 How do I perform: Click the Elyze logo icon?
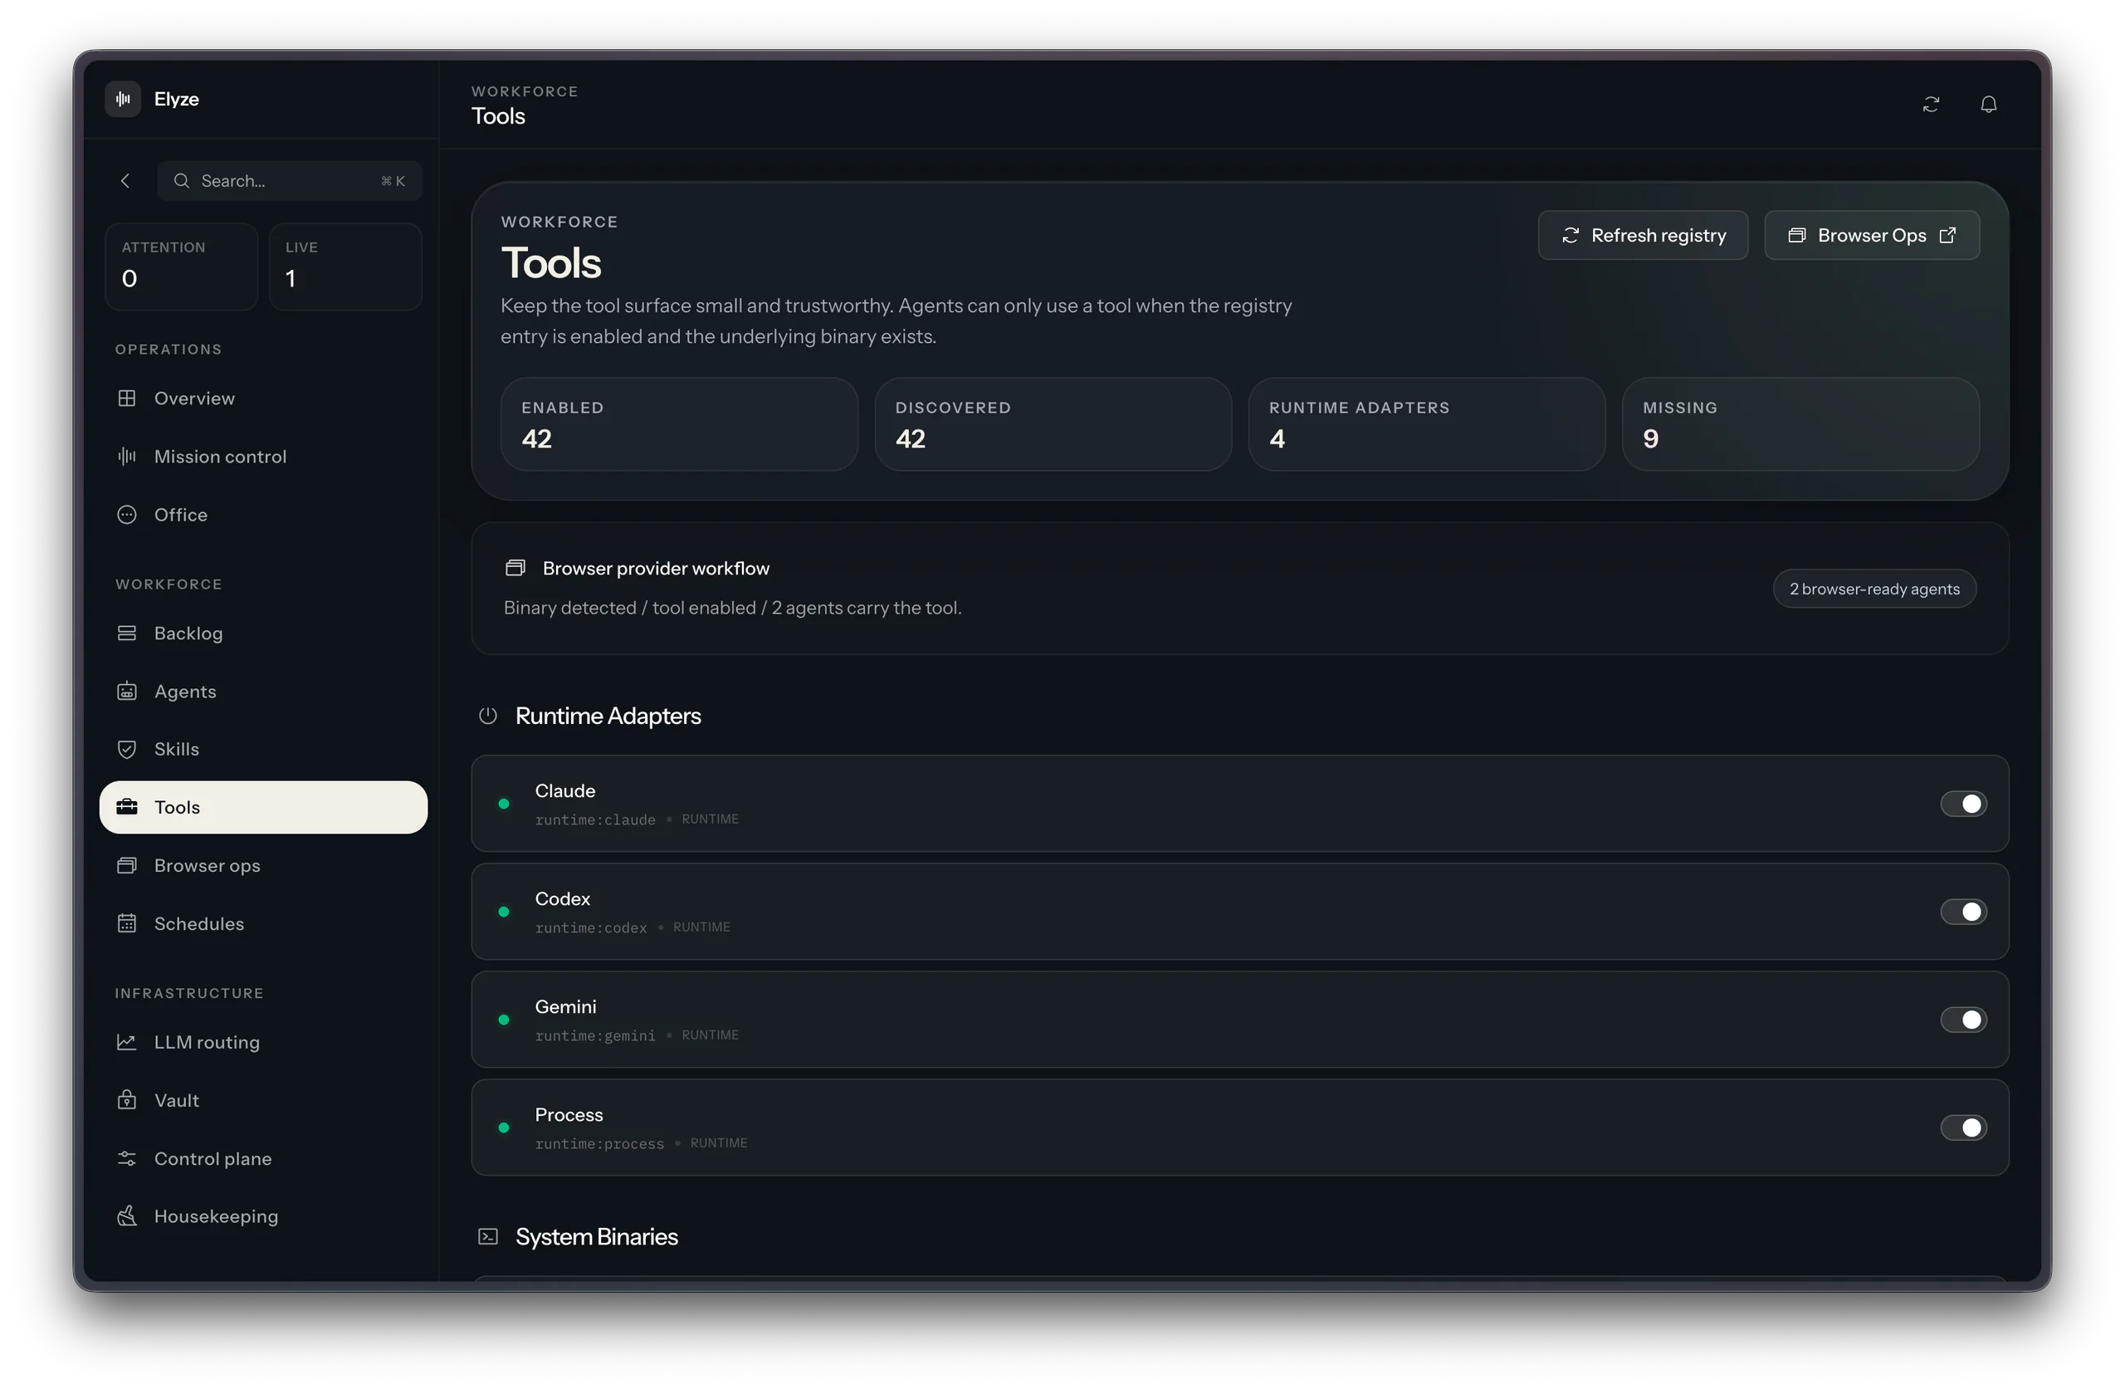click(x=123, y=99)
